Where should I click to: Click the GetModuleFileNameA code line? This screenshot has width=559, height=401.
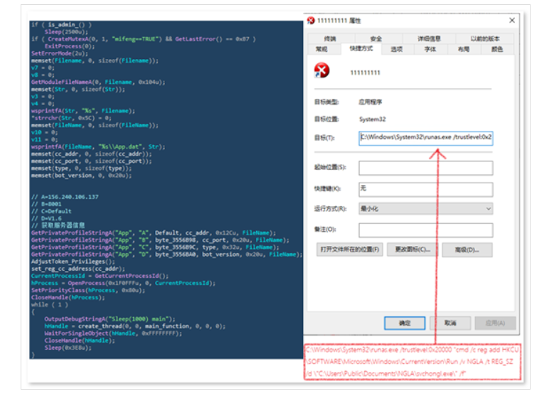tap(98, 82)
